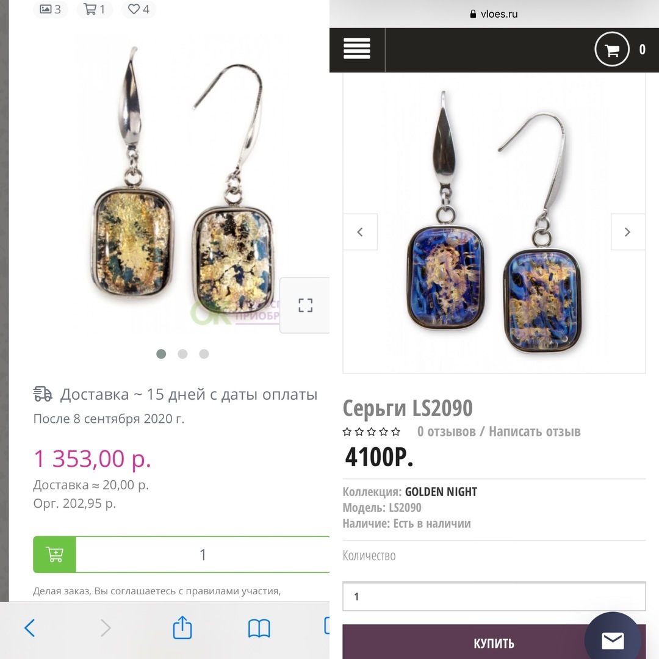Go back with Safari back chevron

pyautogui.click(x=29, y=628)
